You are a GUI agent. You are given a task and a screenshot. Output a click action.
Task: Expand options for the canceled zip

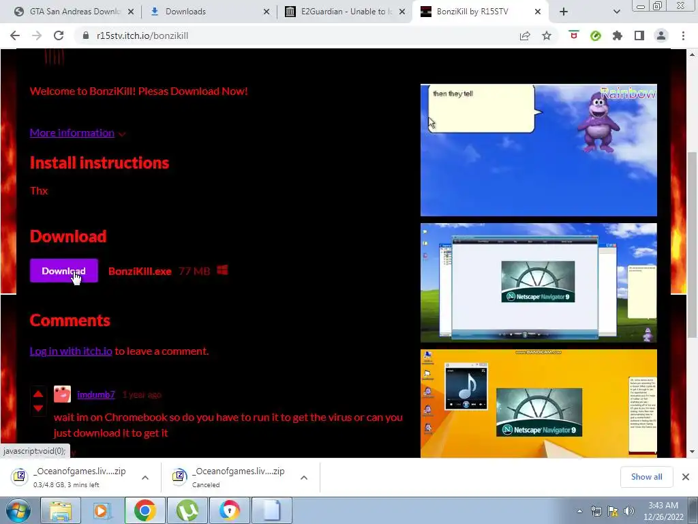coord(304,478)
